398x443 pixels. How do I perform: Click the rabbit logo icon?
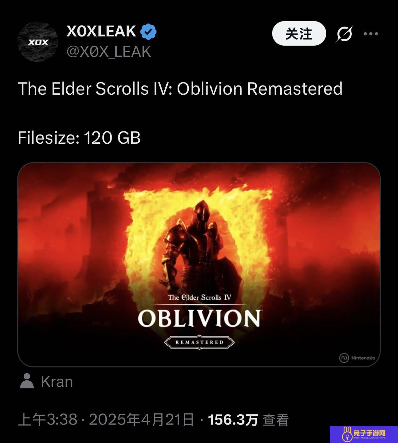tap(347, 434)
